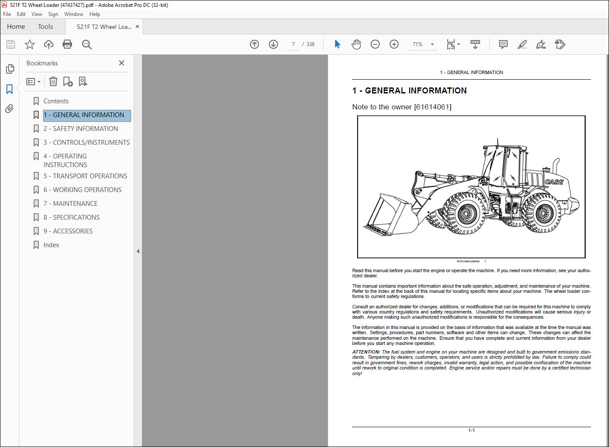Add a comment sticky note

coord(503,44)
